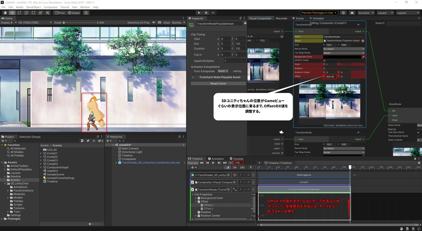422x231 pixels.
Task: Open Collab settings gear icon
Action: point(344,13)
